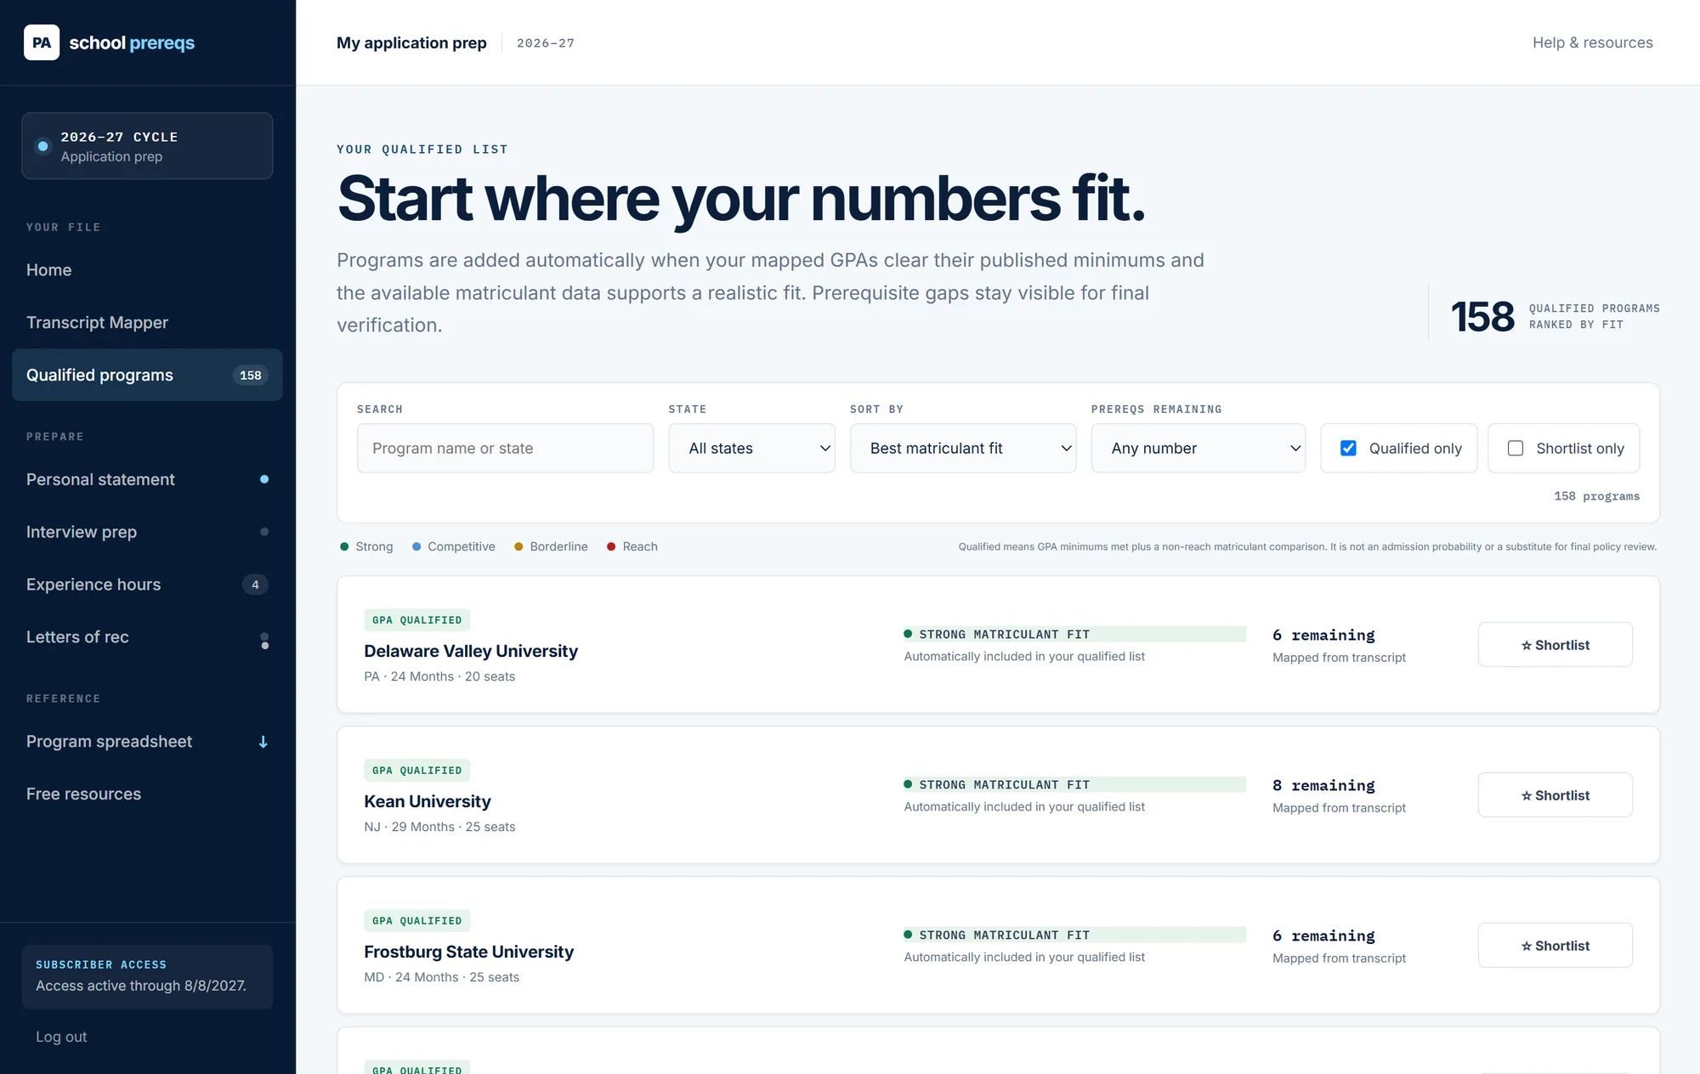This screenshot has height=1074, width=1700.
Task: Click "6 remaining" on Delaware Valley row
Action: click(1323, 635)
